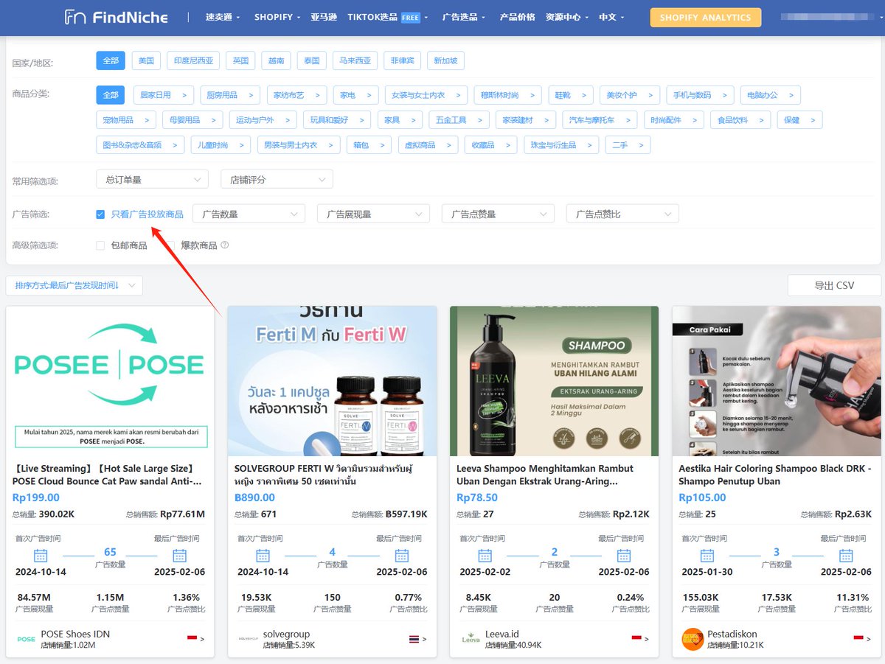Click the FindNiche logo
The height and width of the screenshot is (664, 885).
tap(117, 17)
